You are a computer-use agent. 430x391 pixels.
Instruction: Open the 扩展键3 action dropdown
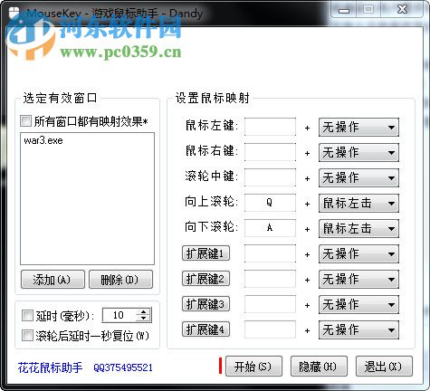[358, 304]
